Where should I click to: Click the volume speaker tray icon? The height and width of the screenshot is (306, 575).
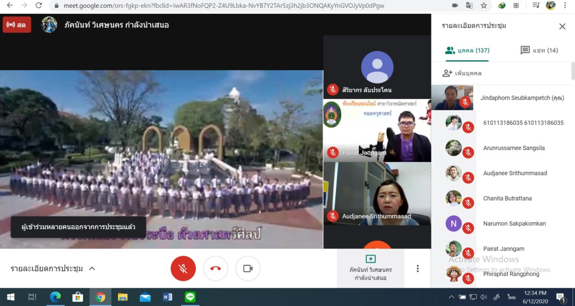tap(483, 297)
